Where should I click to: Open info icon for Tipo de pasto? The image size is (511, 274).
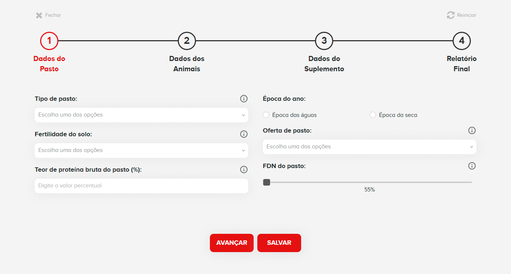pyautogui.click(x=244, y=99)
